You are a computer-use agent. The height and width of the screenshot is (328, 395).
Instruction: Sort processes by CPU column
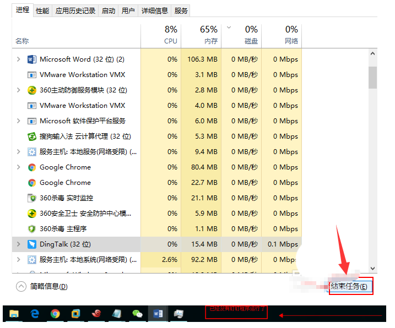(161, 36)
